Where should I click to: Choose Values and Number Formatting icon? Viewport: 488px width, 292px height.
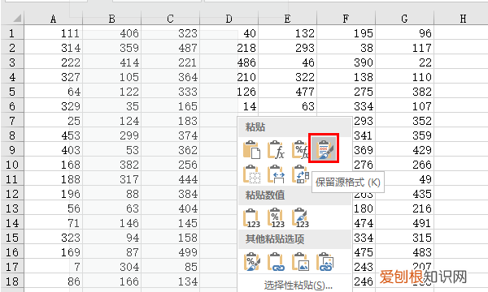(276, 217)
